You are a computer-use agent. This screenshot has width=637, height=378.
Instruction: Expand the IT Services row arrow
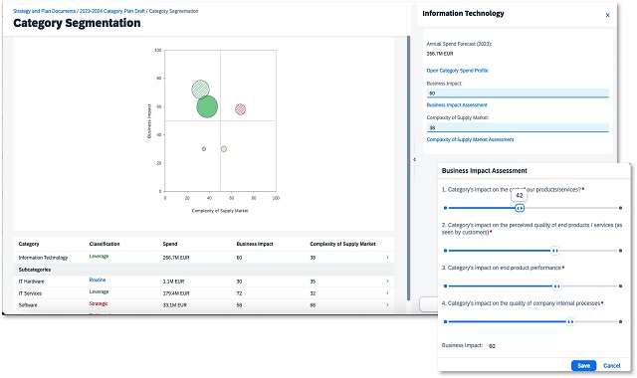(x=387, y=292)
